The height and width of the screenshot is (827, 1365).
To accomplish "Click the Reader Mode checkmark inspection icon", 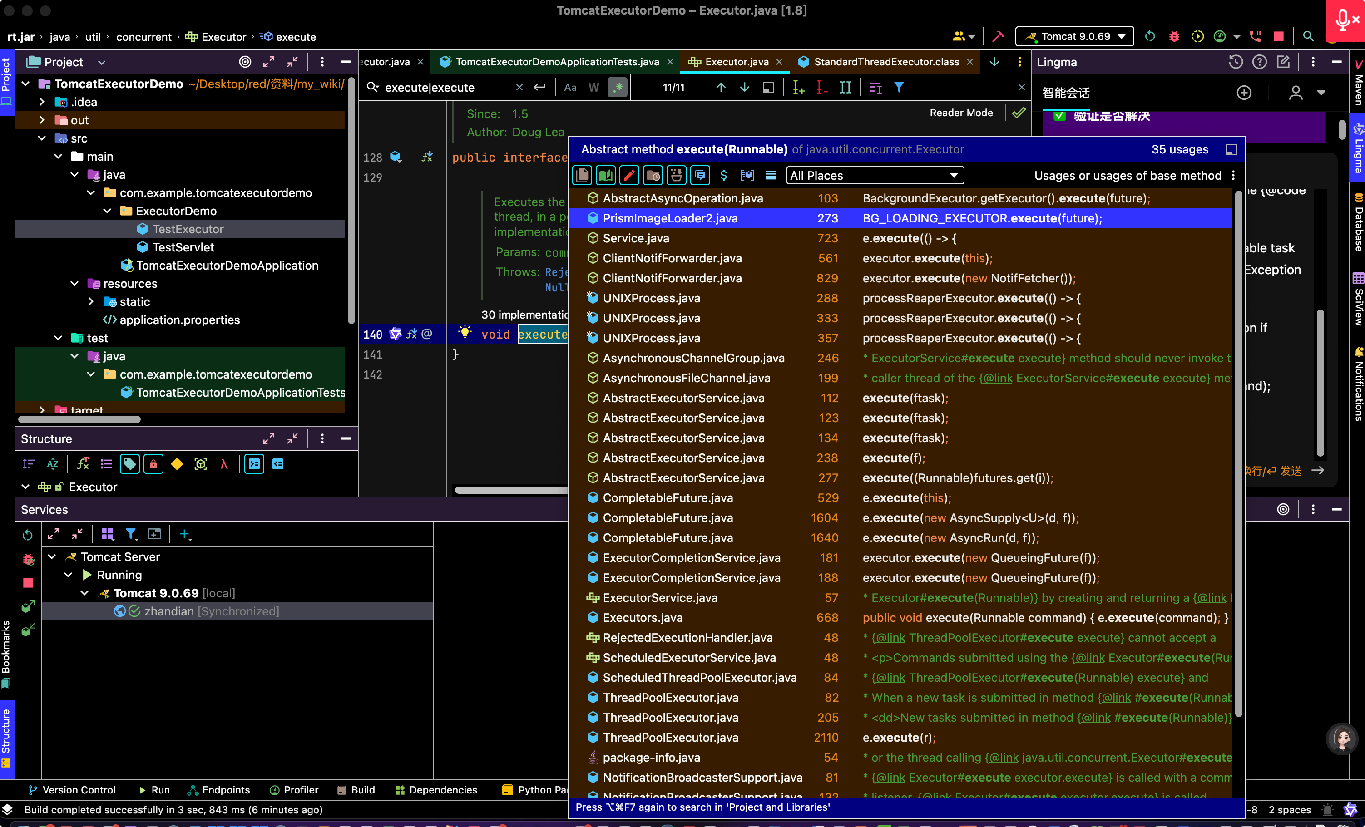I will pyautogui.click(x=1018, y=113).
